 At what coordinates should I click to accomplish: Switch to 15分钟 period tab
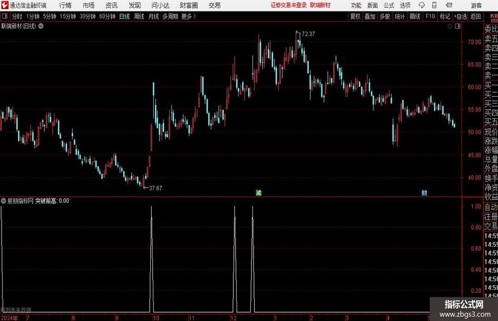(68, 16)
